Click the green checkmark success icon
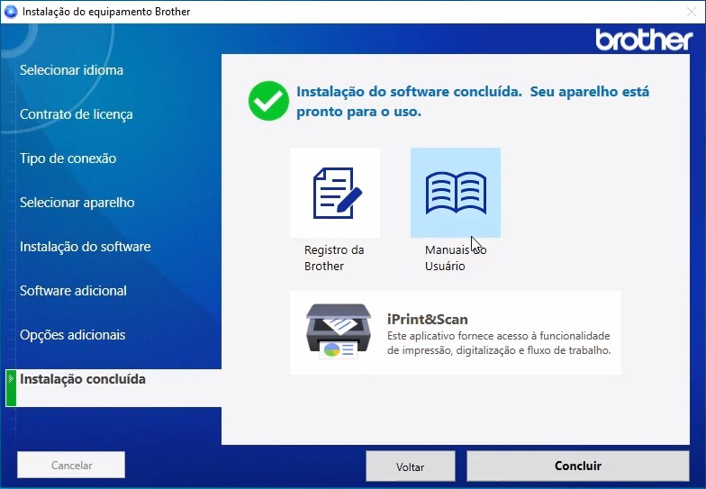 [x=268, y=101]
